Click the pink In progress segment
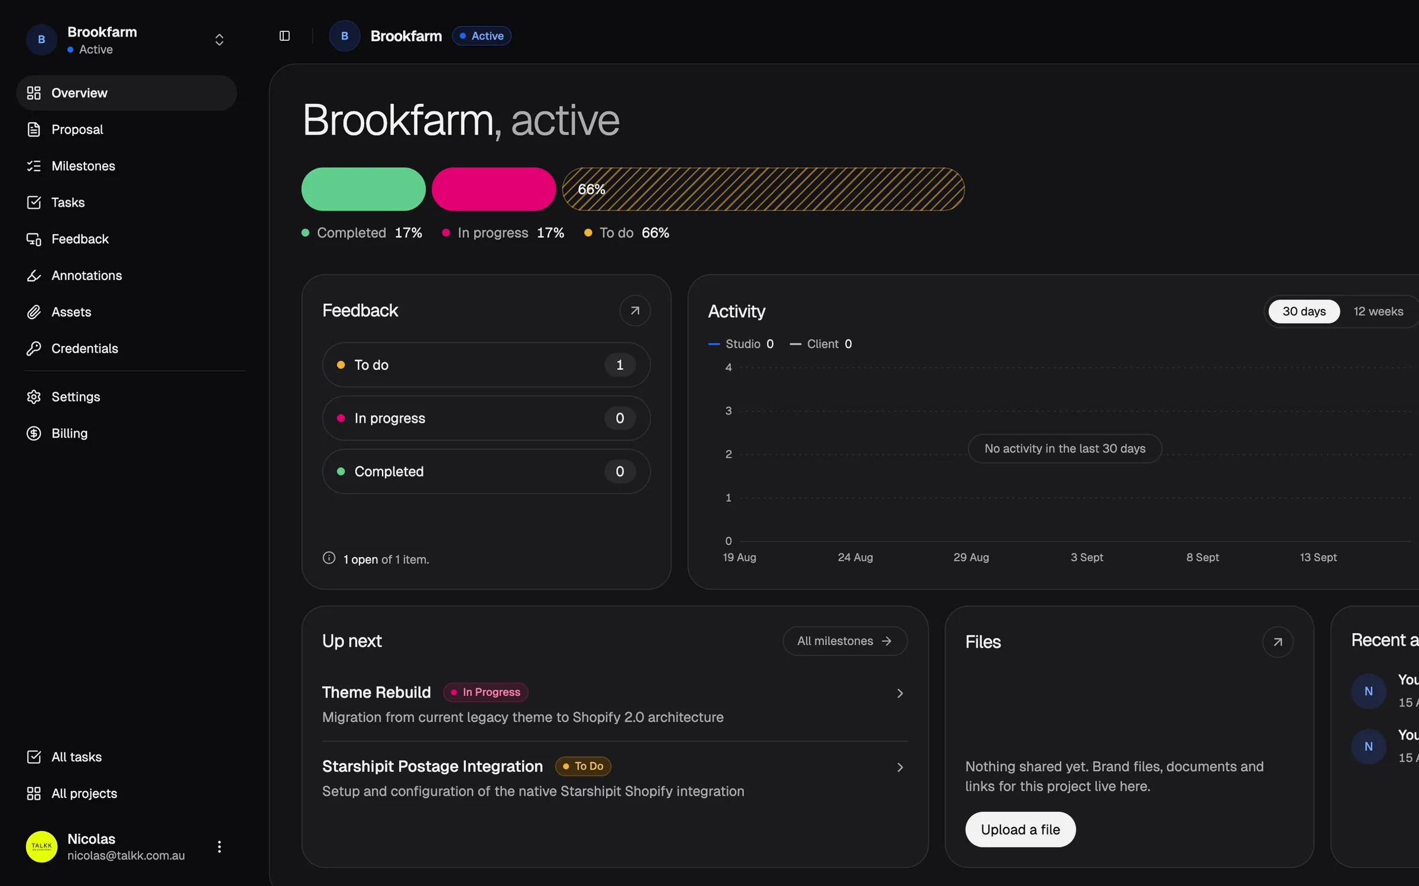Viewport: 1419px width, 886px height. click(x=494, y=189)
